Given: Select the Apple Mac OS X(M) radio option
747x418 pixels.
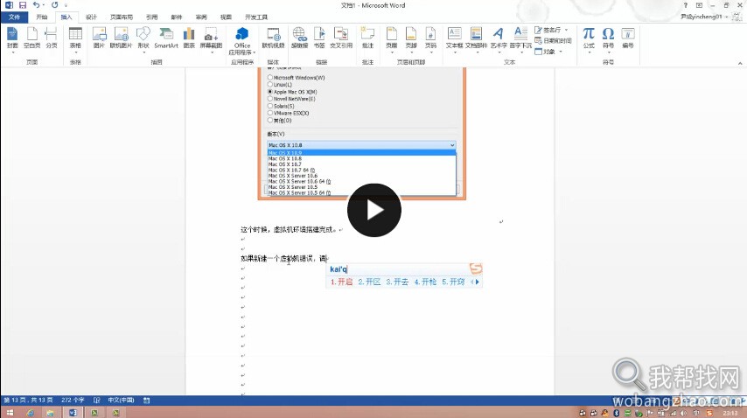Looking at the screenshot, I should [x=270, y=92].
